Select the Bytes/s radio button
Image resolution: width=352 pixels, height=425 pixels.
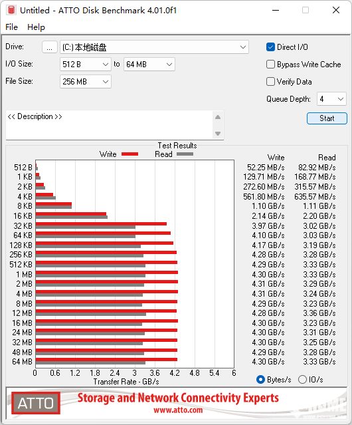[260, 380]
